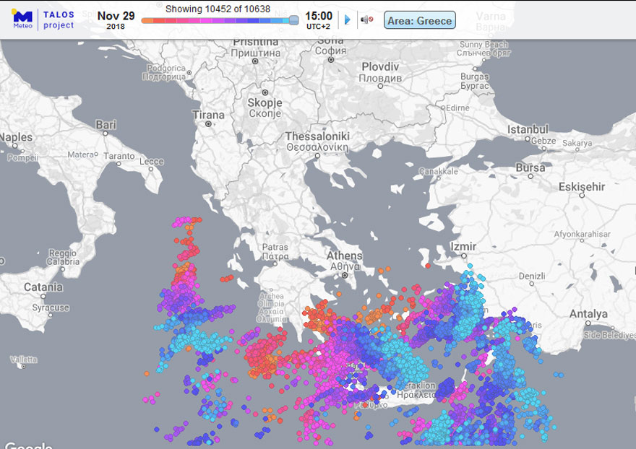
Task: Click the Bari city label
Action: point(106,125)
